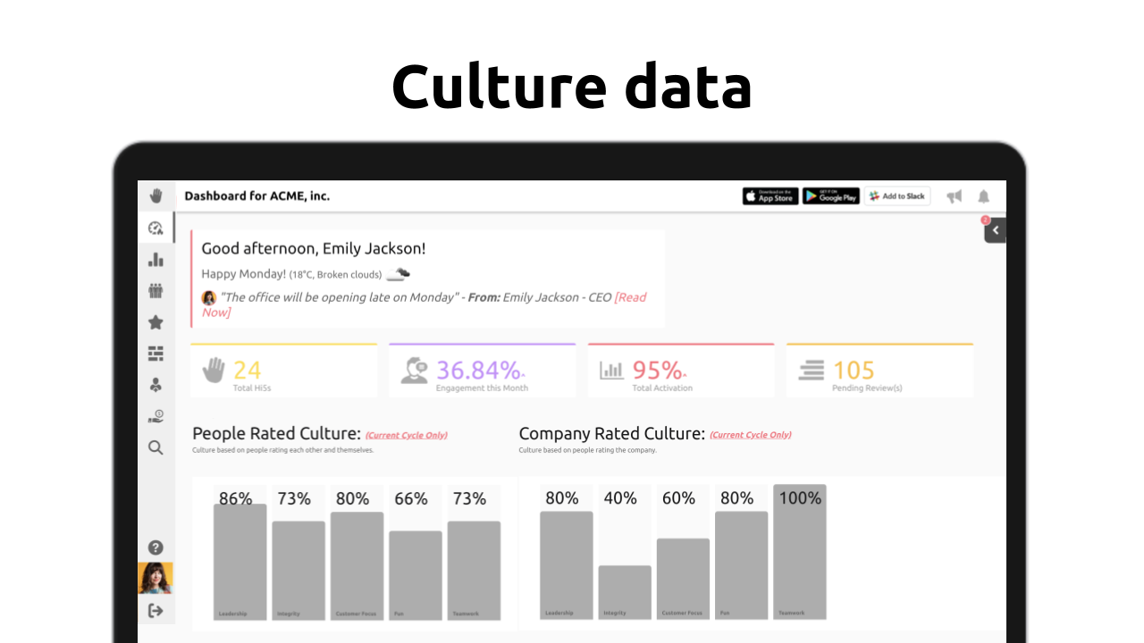
Task: Click the hand logo icon in sidebar
Action: tap(156, 196)
